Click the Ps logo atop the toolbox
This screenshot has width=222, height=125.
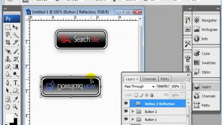pyautogui.click(x=12, y=19)
